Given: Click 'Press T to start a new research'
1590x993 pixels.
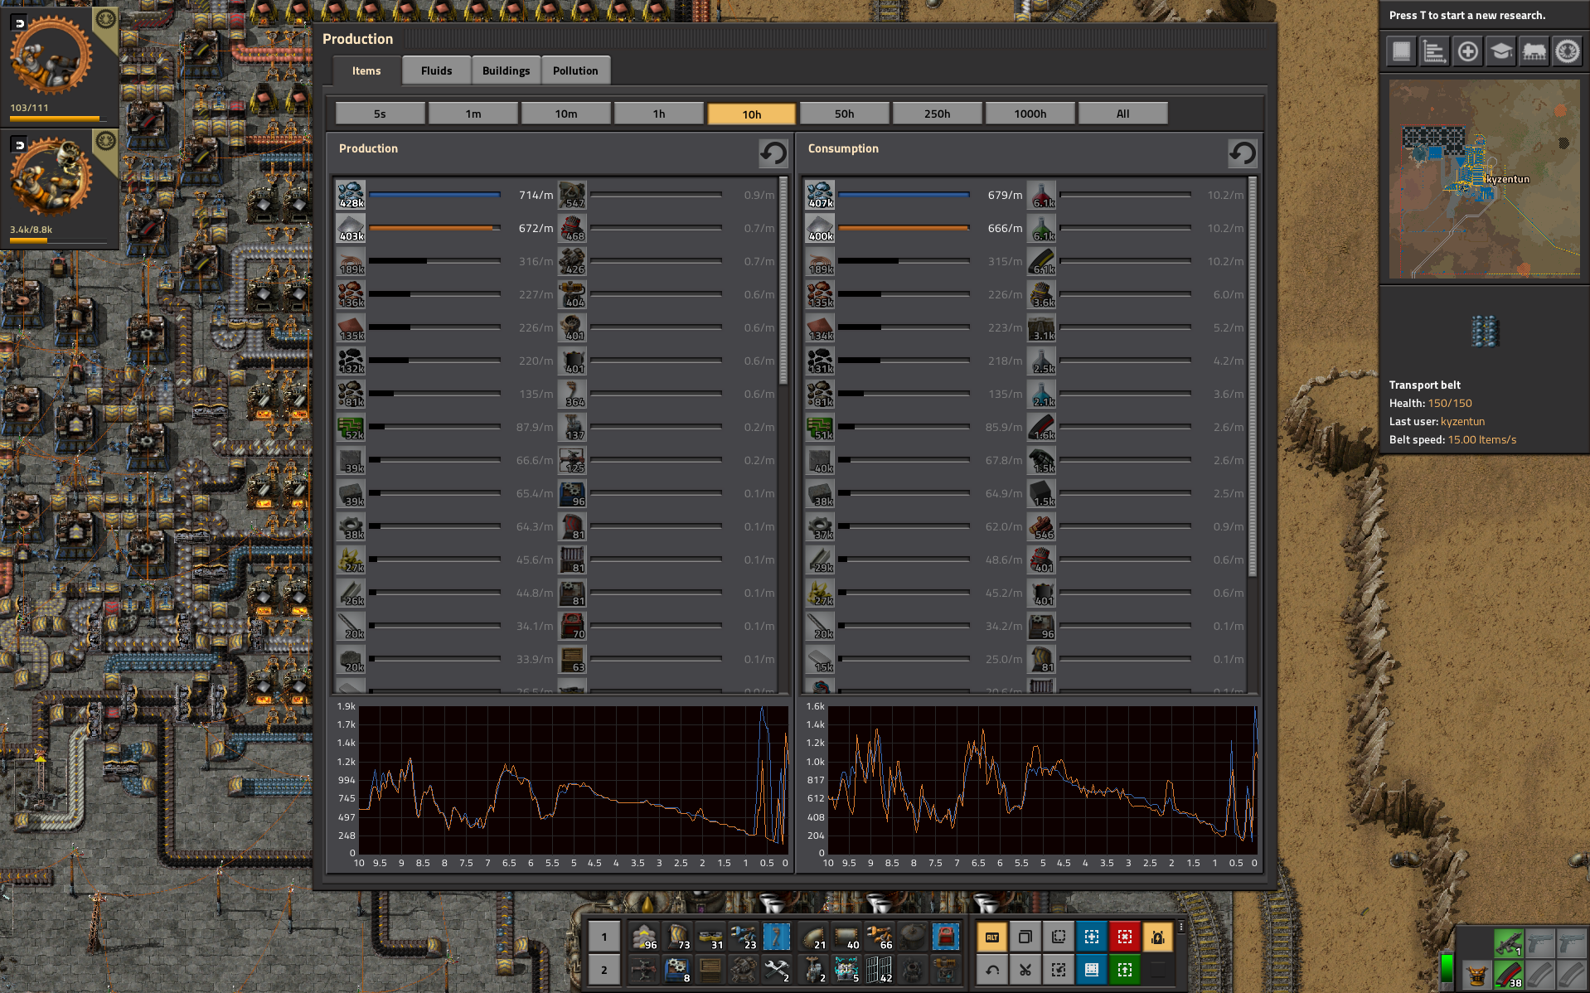Looking at the screenshot, I should (1466, 15).
